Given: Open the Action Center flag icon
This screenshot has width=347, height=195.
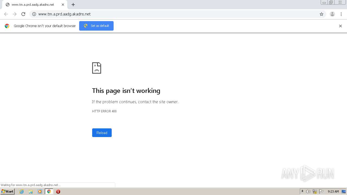Looking at the screenshot, I should coord(321,191).
